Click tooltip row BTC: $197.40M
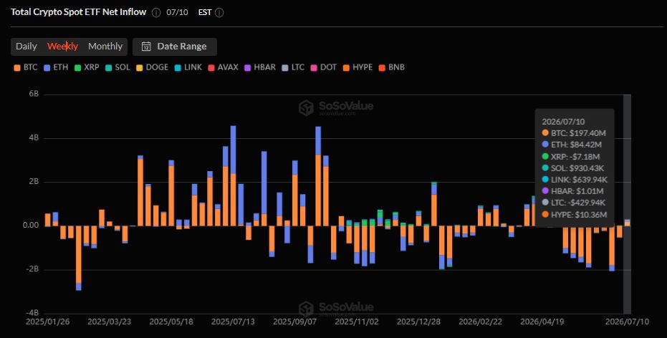Image resolution: width=667 pixels, height=338 pixels. [574, 133]
